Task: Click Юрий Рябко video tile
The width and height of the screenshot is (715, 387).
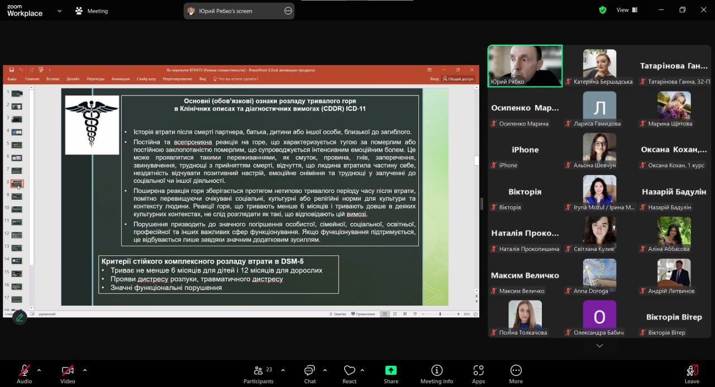Action: (x=525, y=66)
